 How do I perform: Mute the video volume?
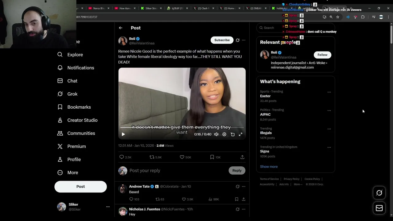click(x=216, y=134)
